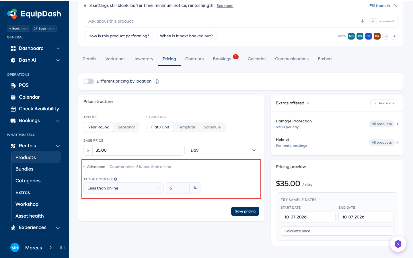The height and width of the screenshot is (258, 413).
Task: Open Damage Protection extra row
Action: pyautogui.click(x=337, y=124)
